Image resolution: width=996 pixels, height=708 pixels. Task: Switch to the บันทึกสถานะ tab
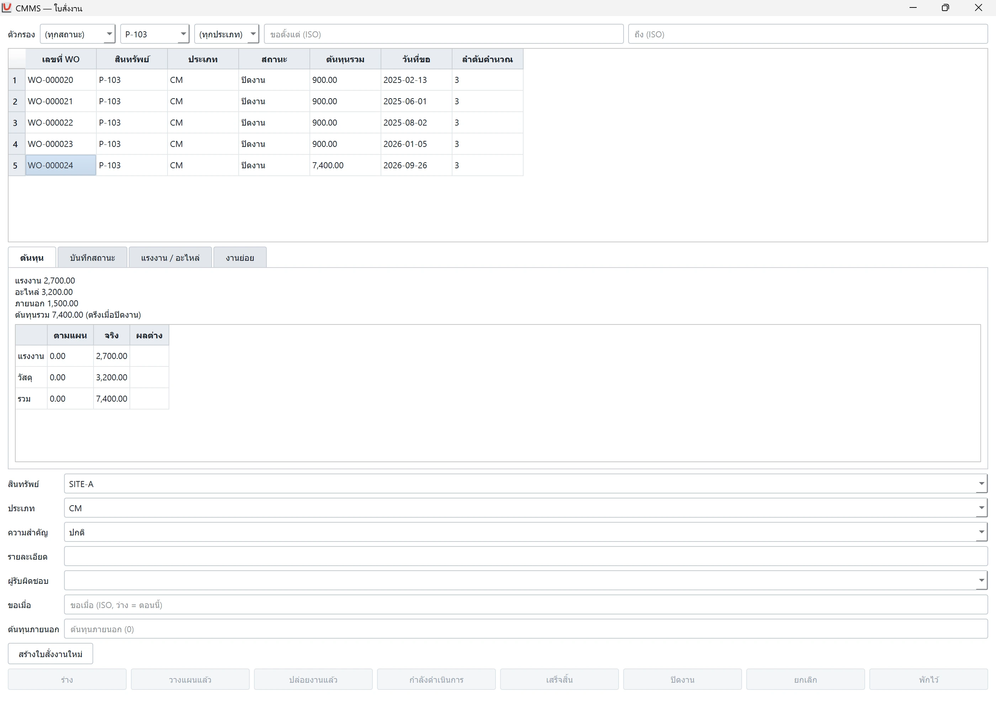(x=92, y=258)
